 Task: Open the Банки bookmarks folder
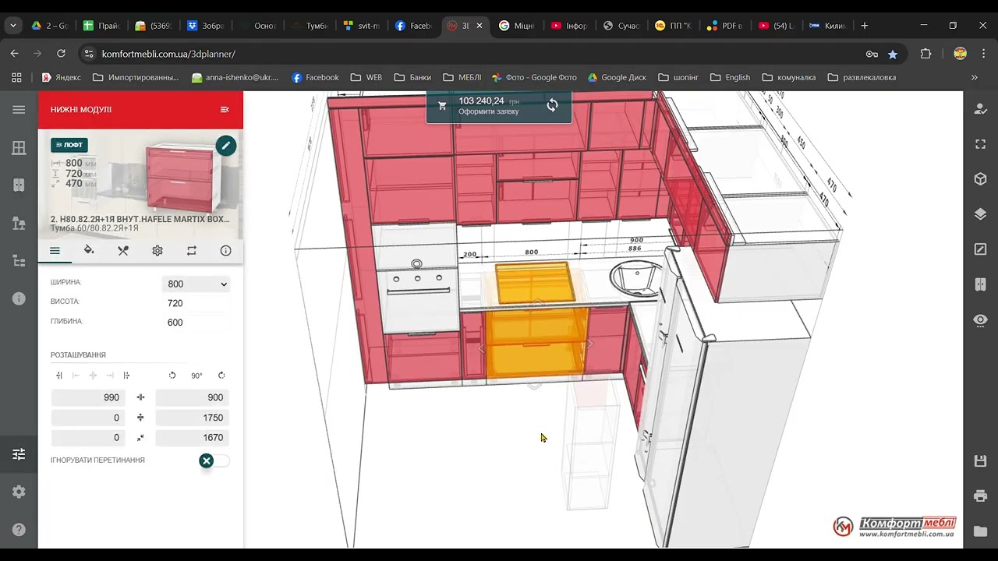[412, 78]
